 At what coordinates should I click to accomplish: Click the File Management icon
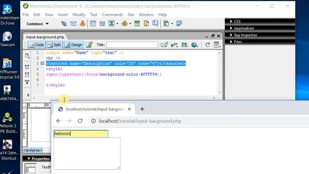[x=184, y=45]
